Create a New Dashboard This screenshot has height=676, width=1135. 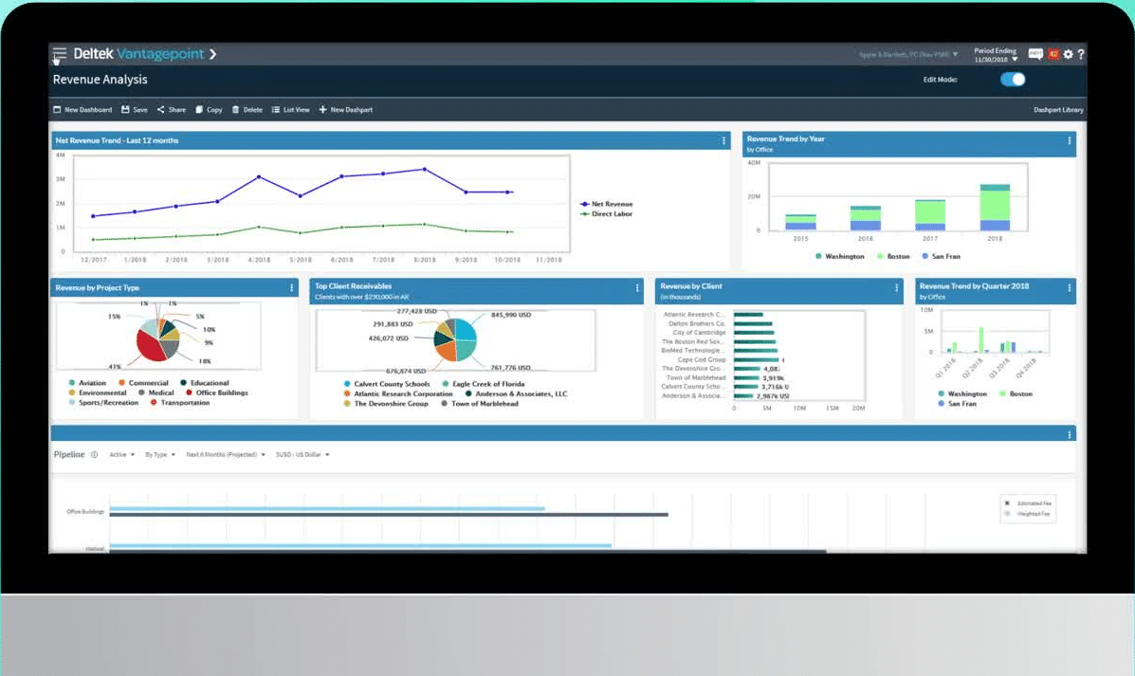[x=82, y=110]
